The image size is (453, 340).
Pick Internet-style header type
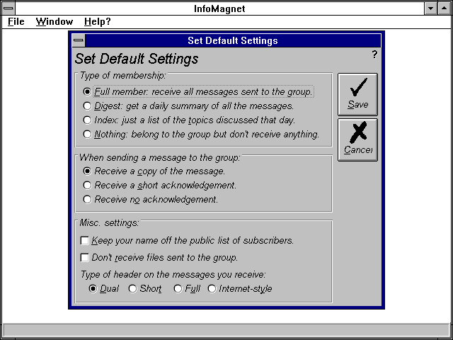point(212,288)
